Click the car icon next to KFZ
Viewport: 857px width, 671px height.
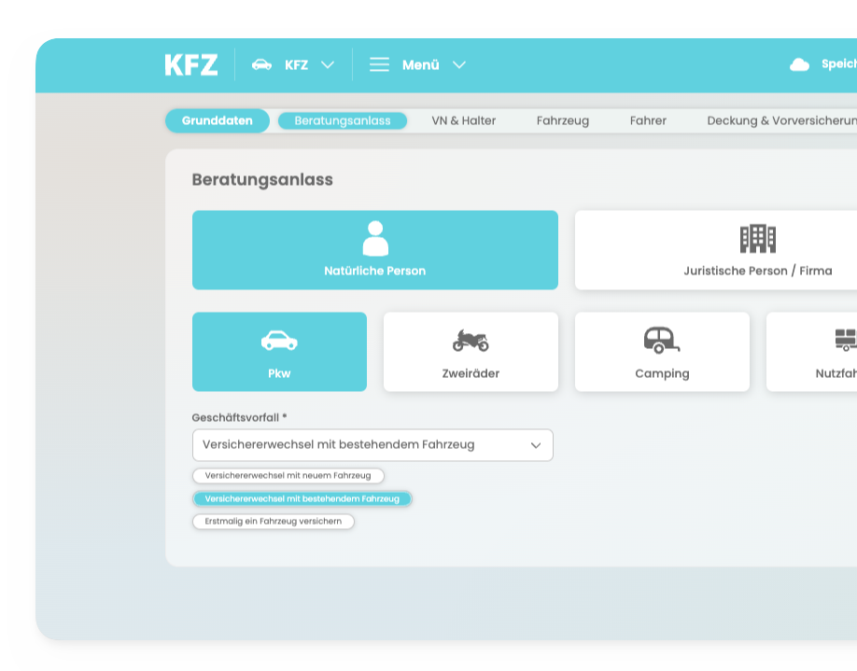[260, 64]
